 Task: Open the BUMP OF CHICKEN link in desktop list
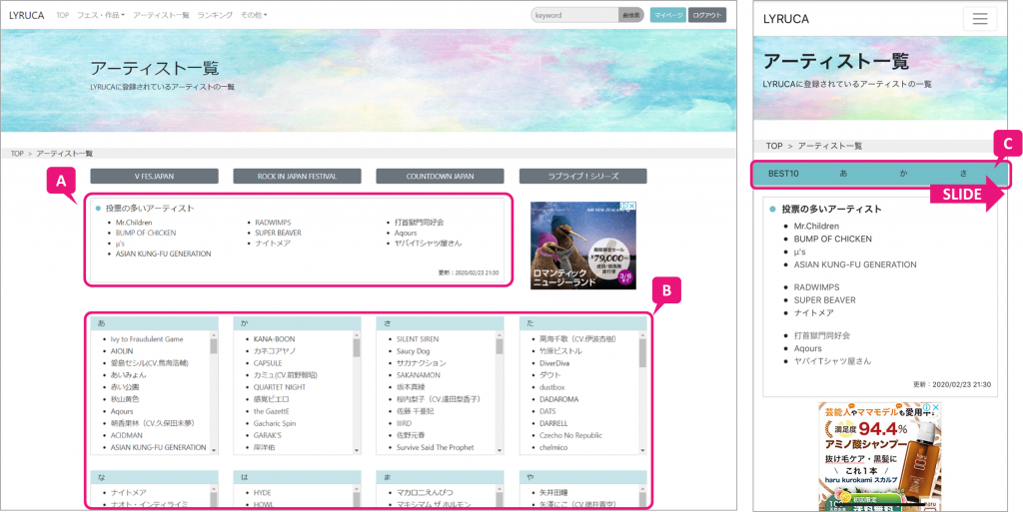click(x=146, y=233)
